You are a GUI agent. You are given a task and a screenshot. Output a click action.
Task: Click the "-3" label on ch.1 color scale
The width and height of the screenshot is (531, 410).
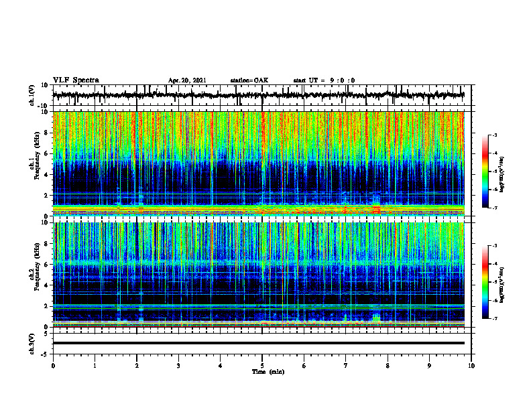pyautogui.click(x=495, y=135)
